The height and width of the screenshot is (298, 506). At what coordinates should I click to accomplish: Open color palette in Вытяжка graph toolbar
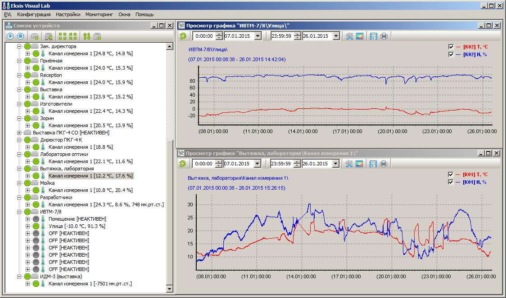click(359, 164)
